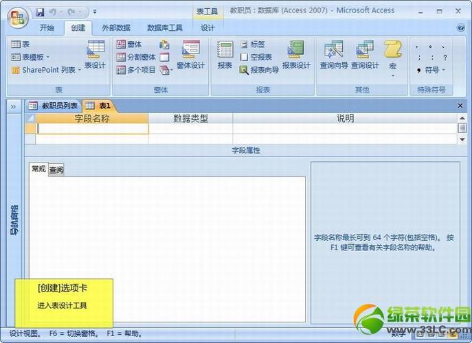This screenshot has height=343, width=472.
Task: Click the field grid scrollbar up arrow
Action: 462,118
